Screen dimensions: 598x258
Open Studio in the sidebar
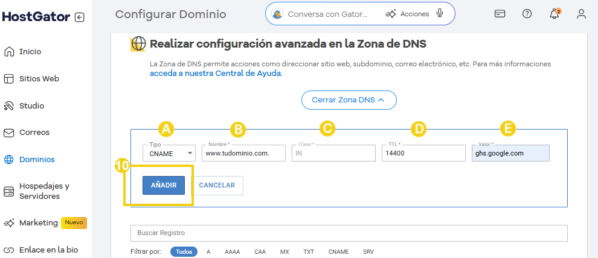(x=31, y=105)
